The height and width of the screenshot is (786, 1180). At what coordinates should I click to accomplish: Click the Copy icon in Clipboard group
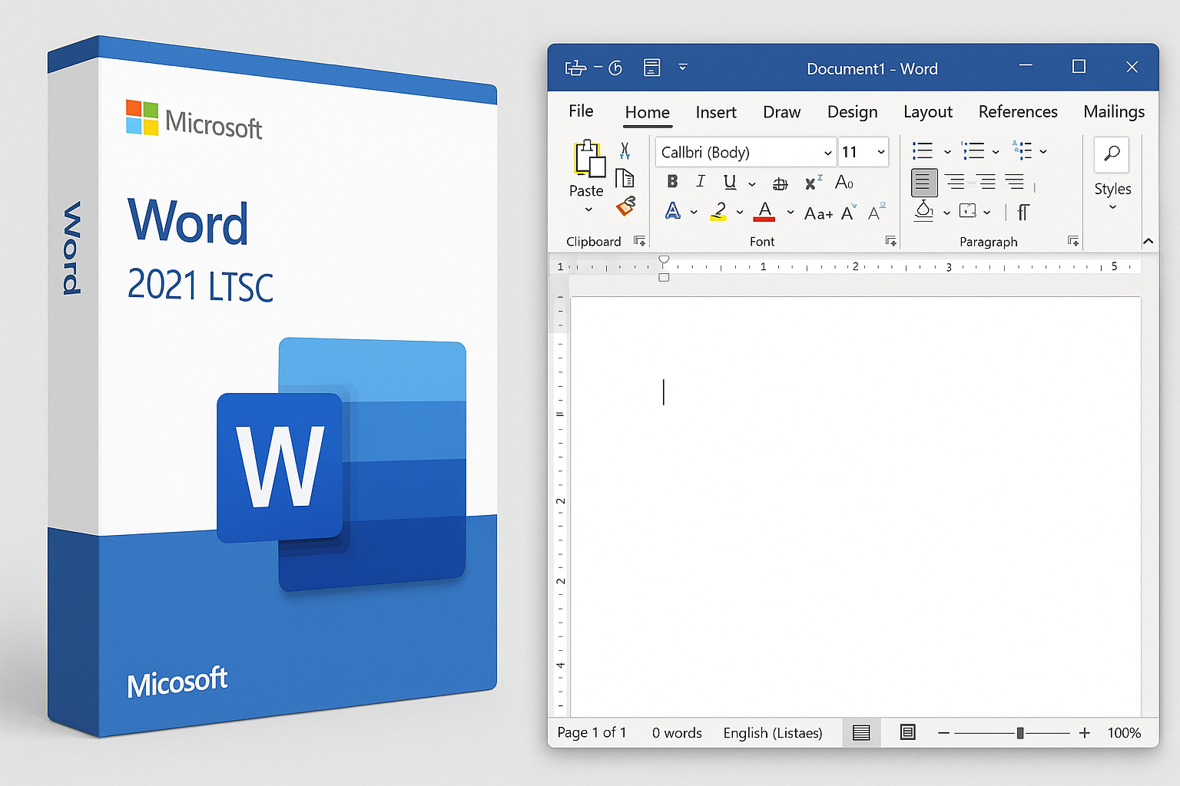click(625, 178)
